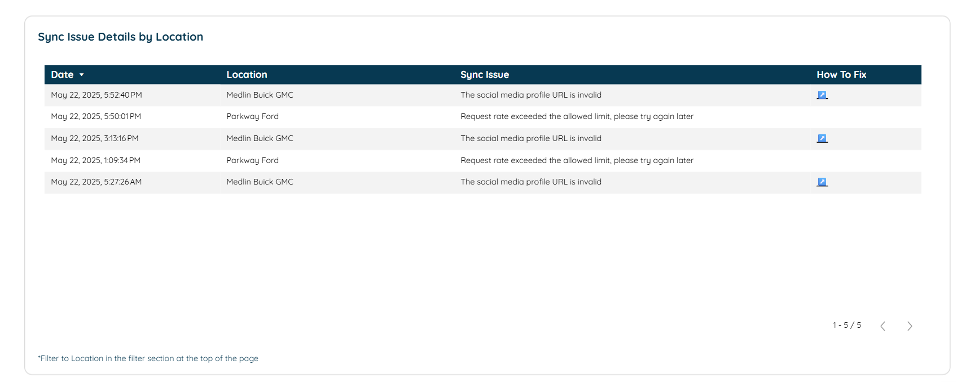Toggle sort arrow next to Date header
The width and height of the screenshot is (966, 382).
pyautogui.click(x=81, y=75)
